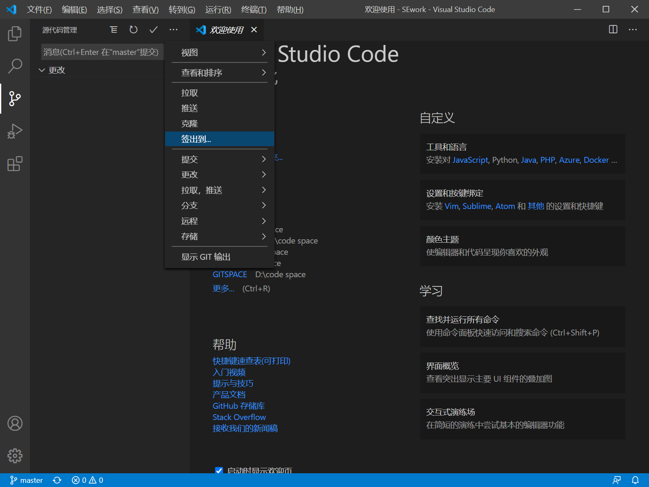
Task: Click the Vim keybindings link
Action: [451, 206]
